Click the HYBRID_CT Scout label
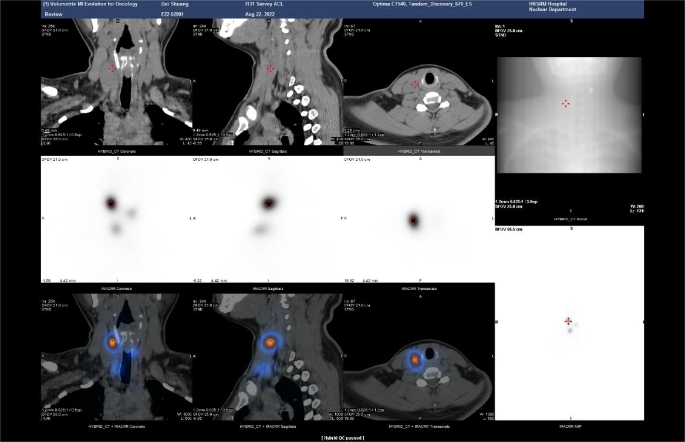Image resolution: width=685 pixels, height=442 pixels. (571, 219)
